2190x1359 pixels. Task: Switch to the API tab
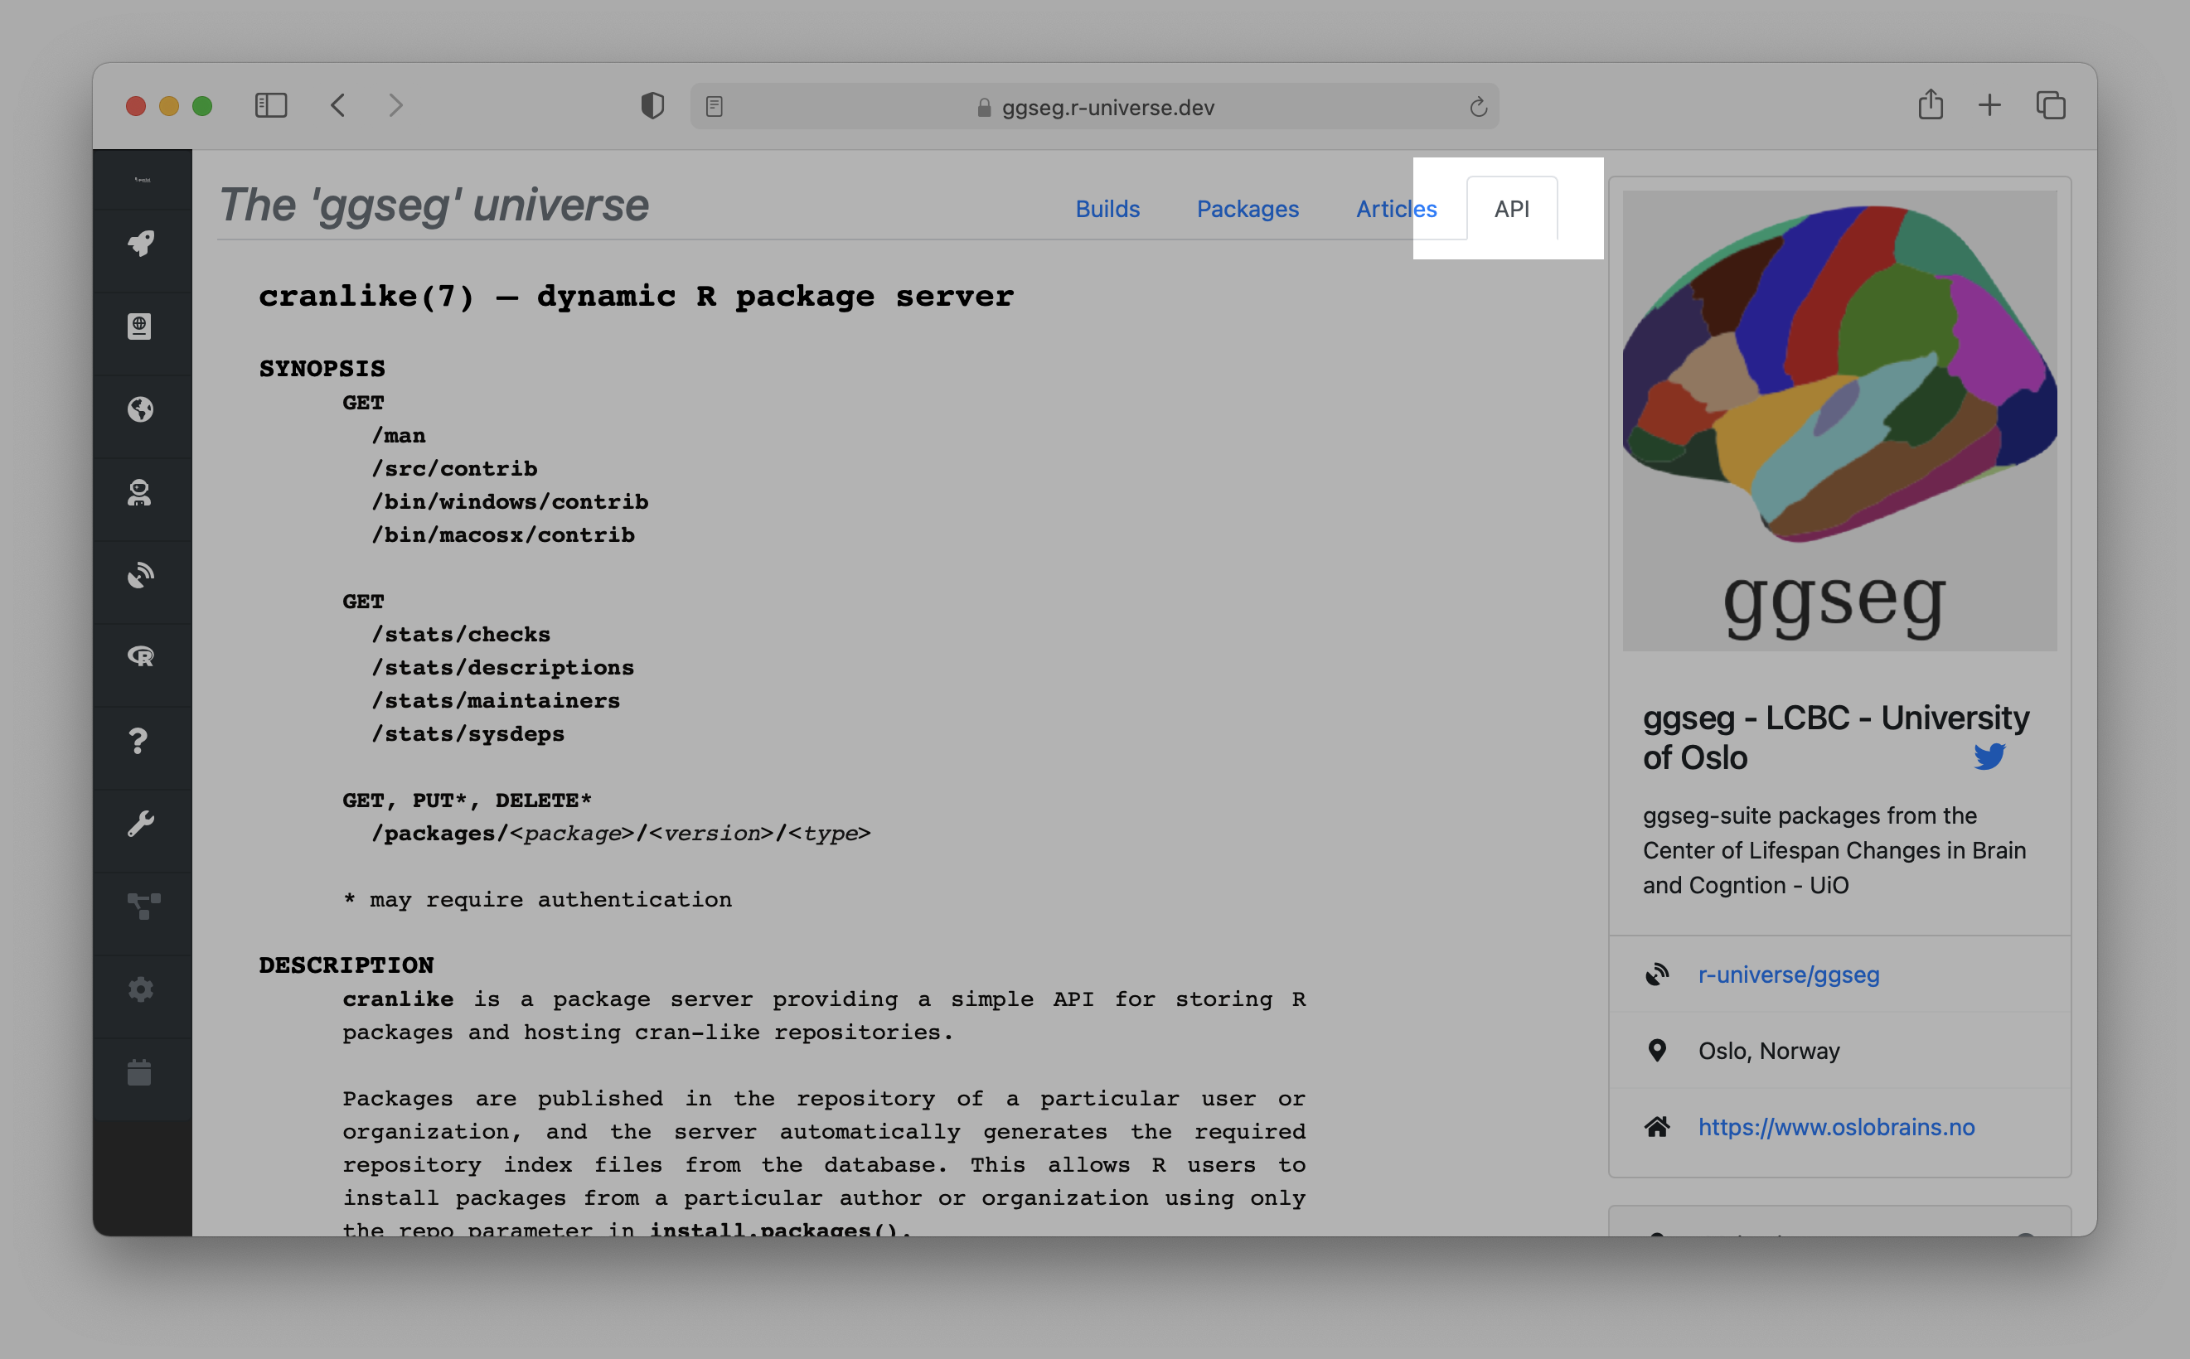pyautogui.click(x=1512, y=208)
